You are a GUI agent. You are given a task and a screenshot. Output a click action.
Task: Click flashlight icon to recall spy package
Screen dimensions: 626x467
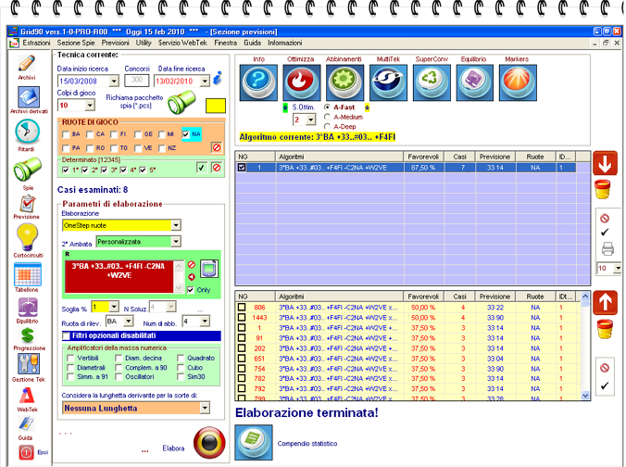[x=182, y=102]
